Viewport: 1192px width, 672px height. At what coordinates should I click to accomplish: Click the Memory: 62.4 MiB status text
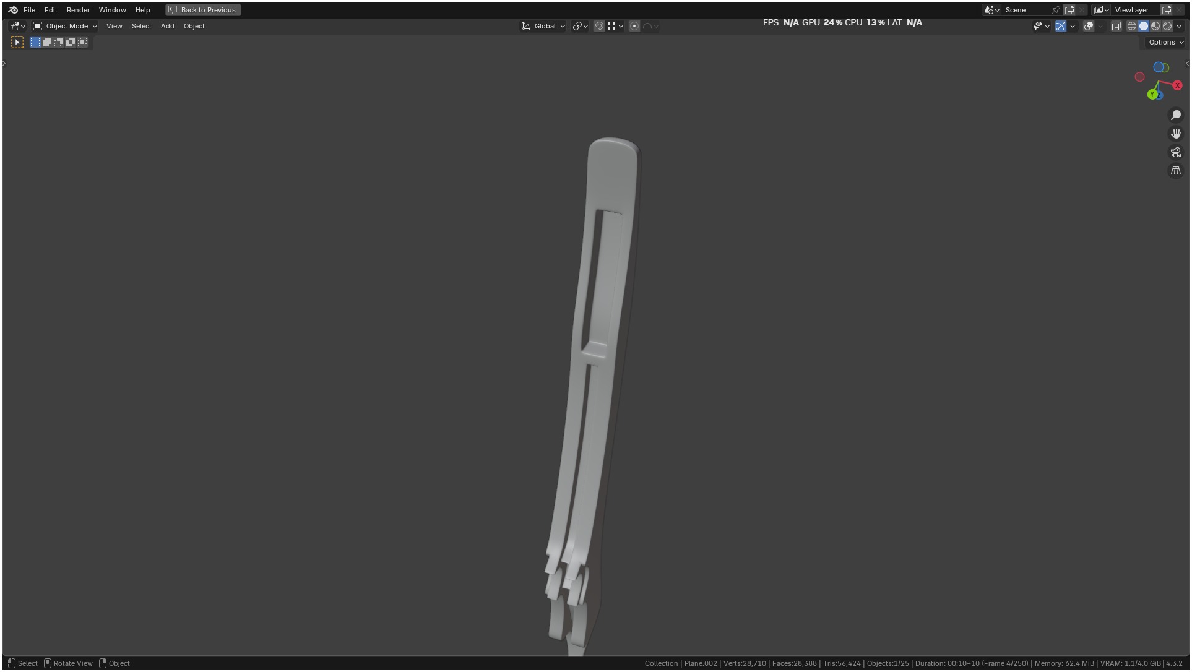(x=1064, y=663)
